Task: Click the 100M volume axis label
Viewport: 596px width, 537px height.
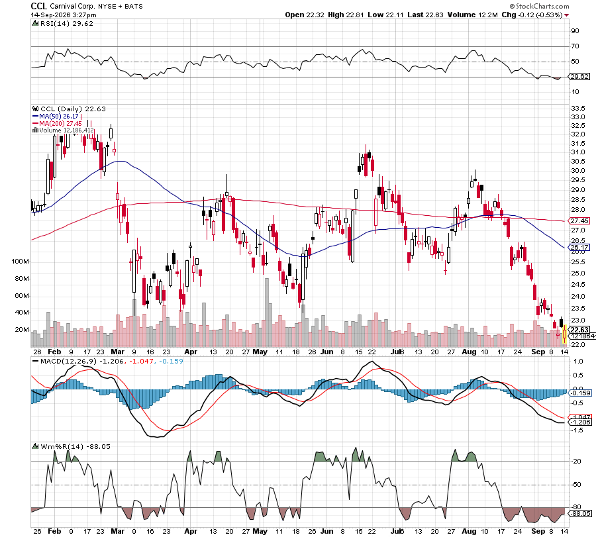Action: (x=21, y=262)
